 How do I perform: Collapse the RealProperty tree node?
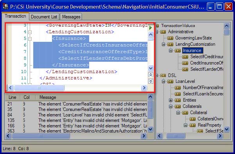pos(185,125)
